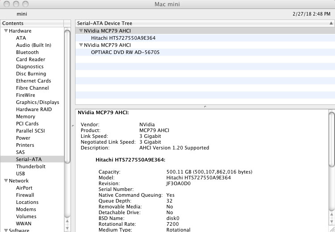The width and height of the screenshot is (335, 232).
Task: Click the revision value JF3OA0D0
Action: tap(178, 183)
